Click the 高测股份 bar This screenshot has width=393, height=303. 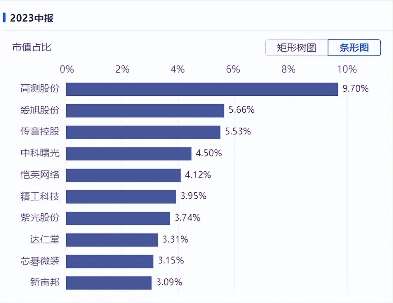(202, 89)
